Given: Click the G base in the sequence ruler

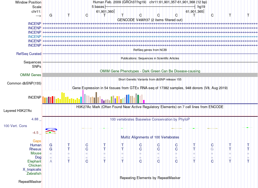Looking at the screenshot, I should click(51, 15).
